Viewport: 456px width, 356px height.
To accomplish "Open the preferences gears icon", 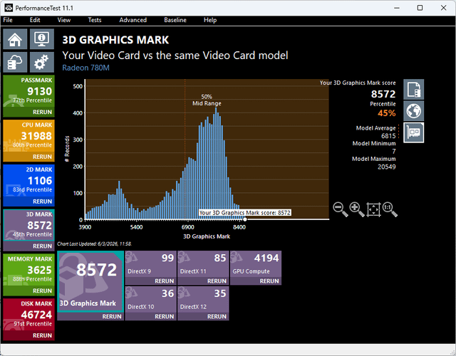I will coord(42,62).
